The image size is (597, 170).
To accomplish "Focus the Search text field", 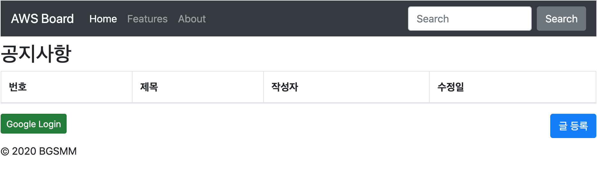I will click(x=470, y=19).
